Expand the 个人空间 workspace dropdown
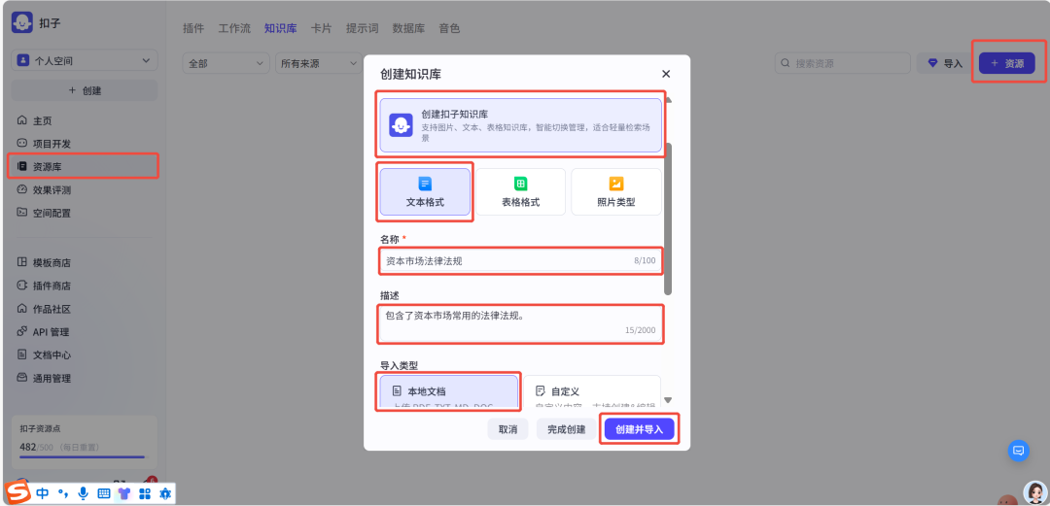 (85, 60)
